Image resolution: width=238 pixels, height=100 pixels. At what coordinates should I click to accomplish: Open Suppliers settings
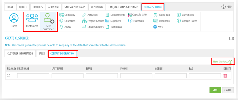[x=113, y=21]
